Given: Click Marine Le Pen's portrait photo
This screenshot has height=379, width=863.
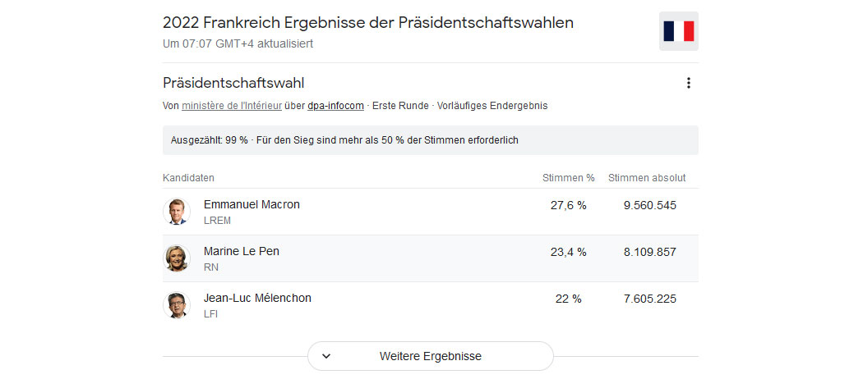Looking at the screenshot, I should (177, 258).
